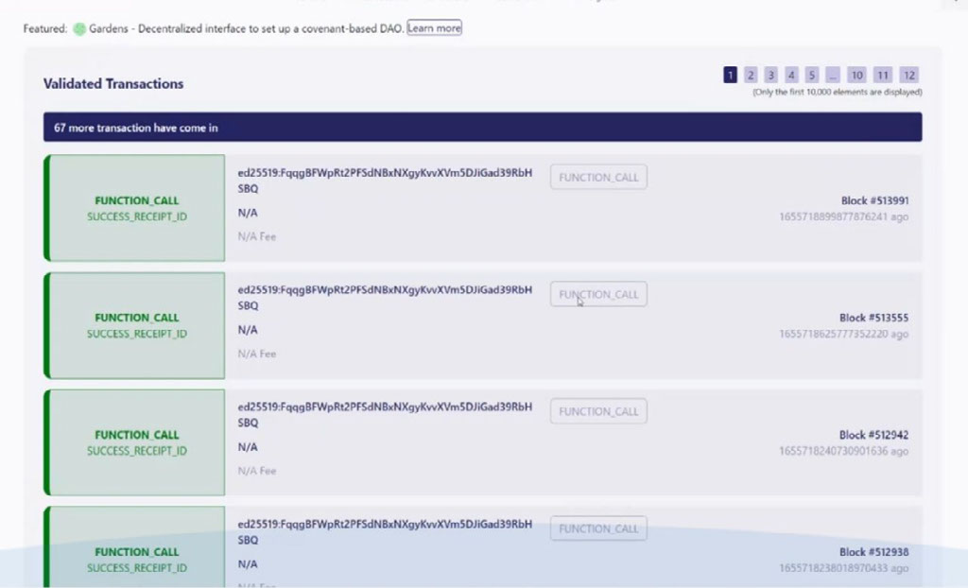Go to pagination page 4

pos(791,75)
